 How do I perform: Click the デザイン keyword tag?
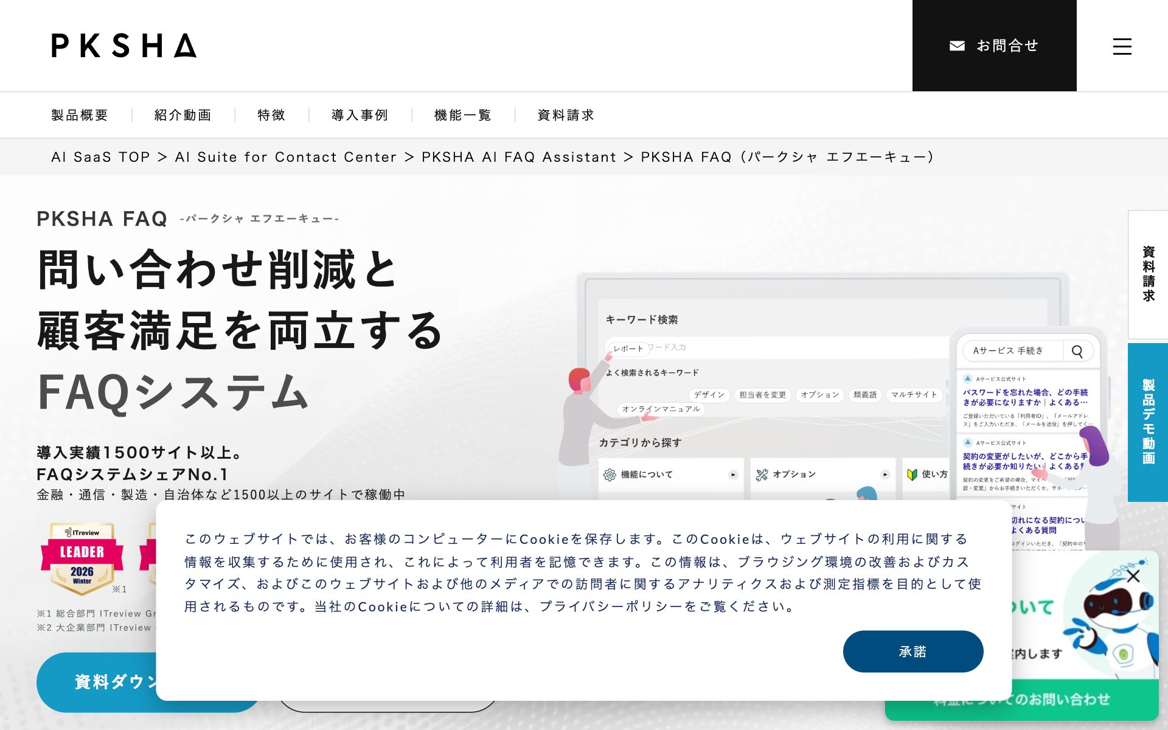(709, 395)
